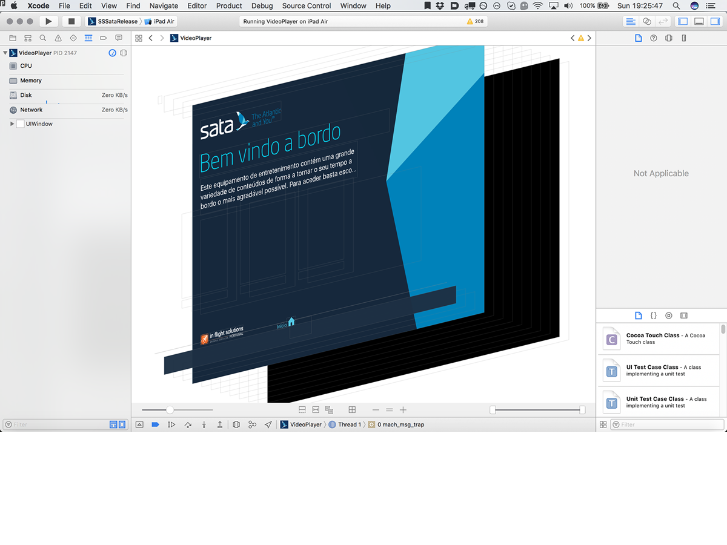Choose the iPad Air destination device

click(160, 21)
